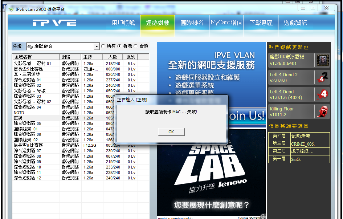Viewport: 343px width, 219px height.
Task: Select room 綜合遊戲區 02
Action: coord(81,85)
